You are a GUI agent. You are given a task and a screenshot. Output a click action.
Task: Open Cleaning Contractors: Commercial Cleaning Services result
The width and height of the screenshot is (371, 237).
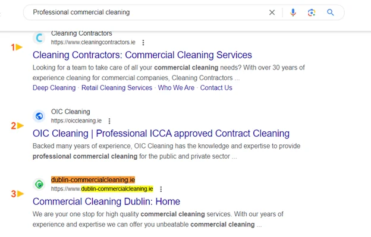[142, 55]
